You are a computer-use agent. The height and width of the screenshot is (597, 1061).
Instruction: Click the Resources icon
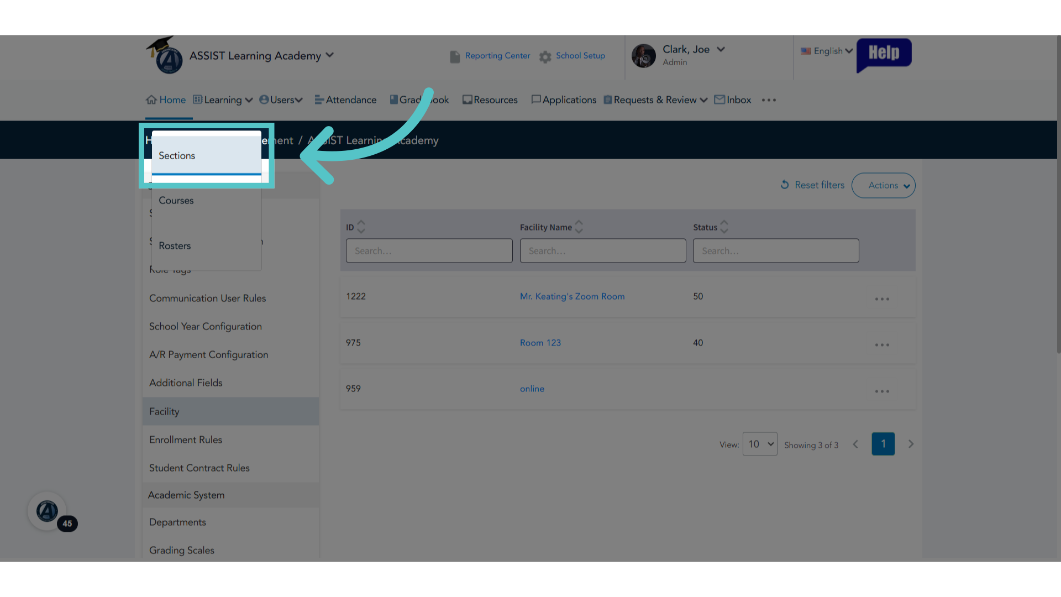coord(468,100)
